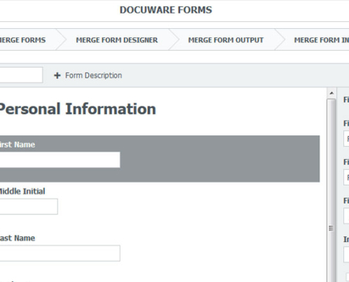
Task: Select the Personal Information heading
Action: pyautogui.click(x=77, y=109)
